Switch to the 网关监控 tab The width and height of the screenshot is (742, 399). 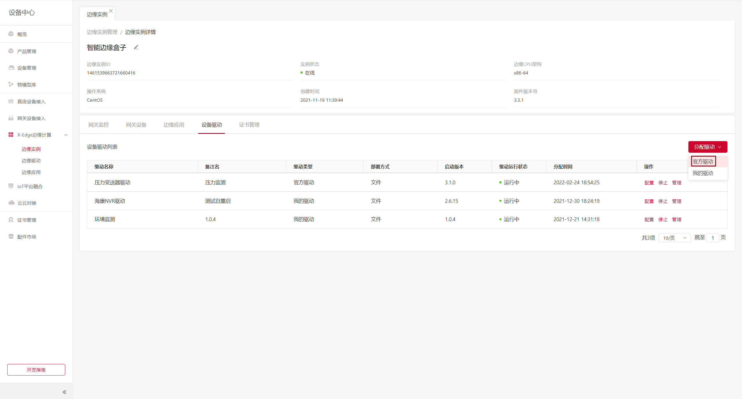(99, 125)
